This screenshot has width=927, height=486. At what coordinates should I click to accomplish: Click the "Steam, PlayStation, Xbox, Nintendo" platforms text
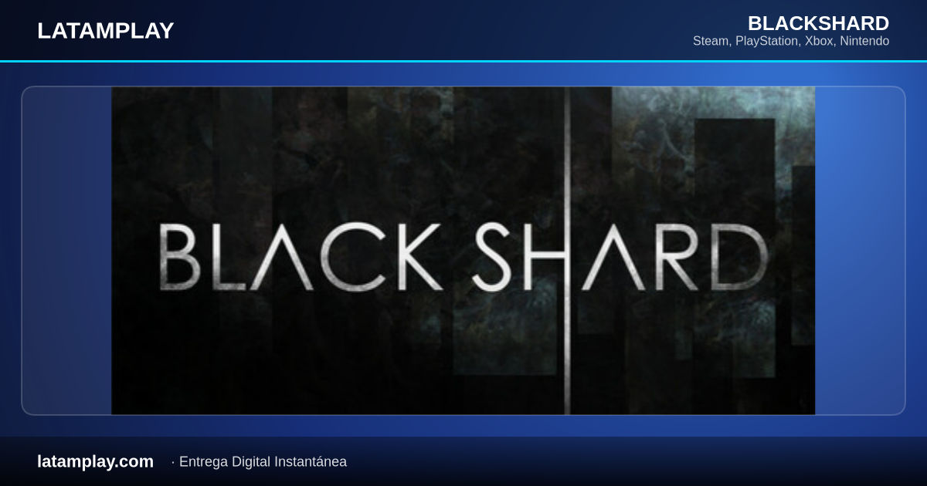pyautogui.click(x=791, y=41)
